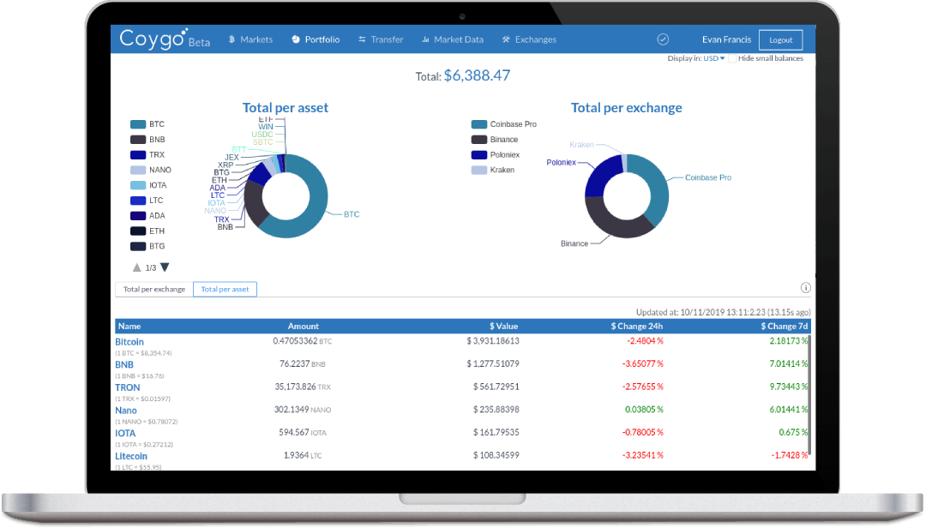Toggle IOTA legend swatch

[x=138, y=185]
